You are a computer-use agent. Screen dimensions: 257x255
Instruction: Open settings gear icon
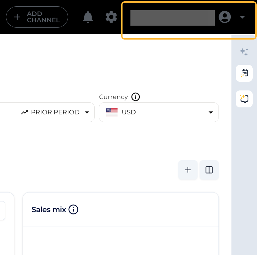coord(111,17)
